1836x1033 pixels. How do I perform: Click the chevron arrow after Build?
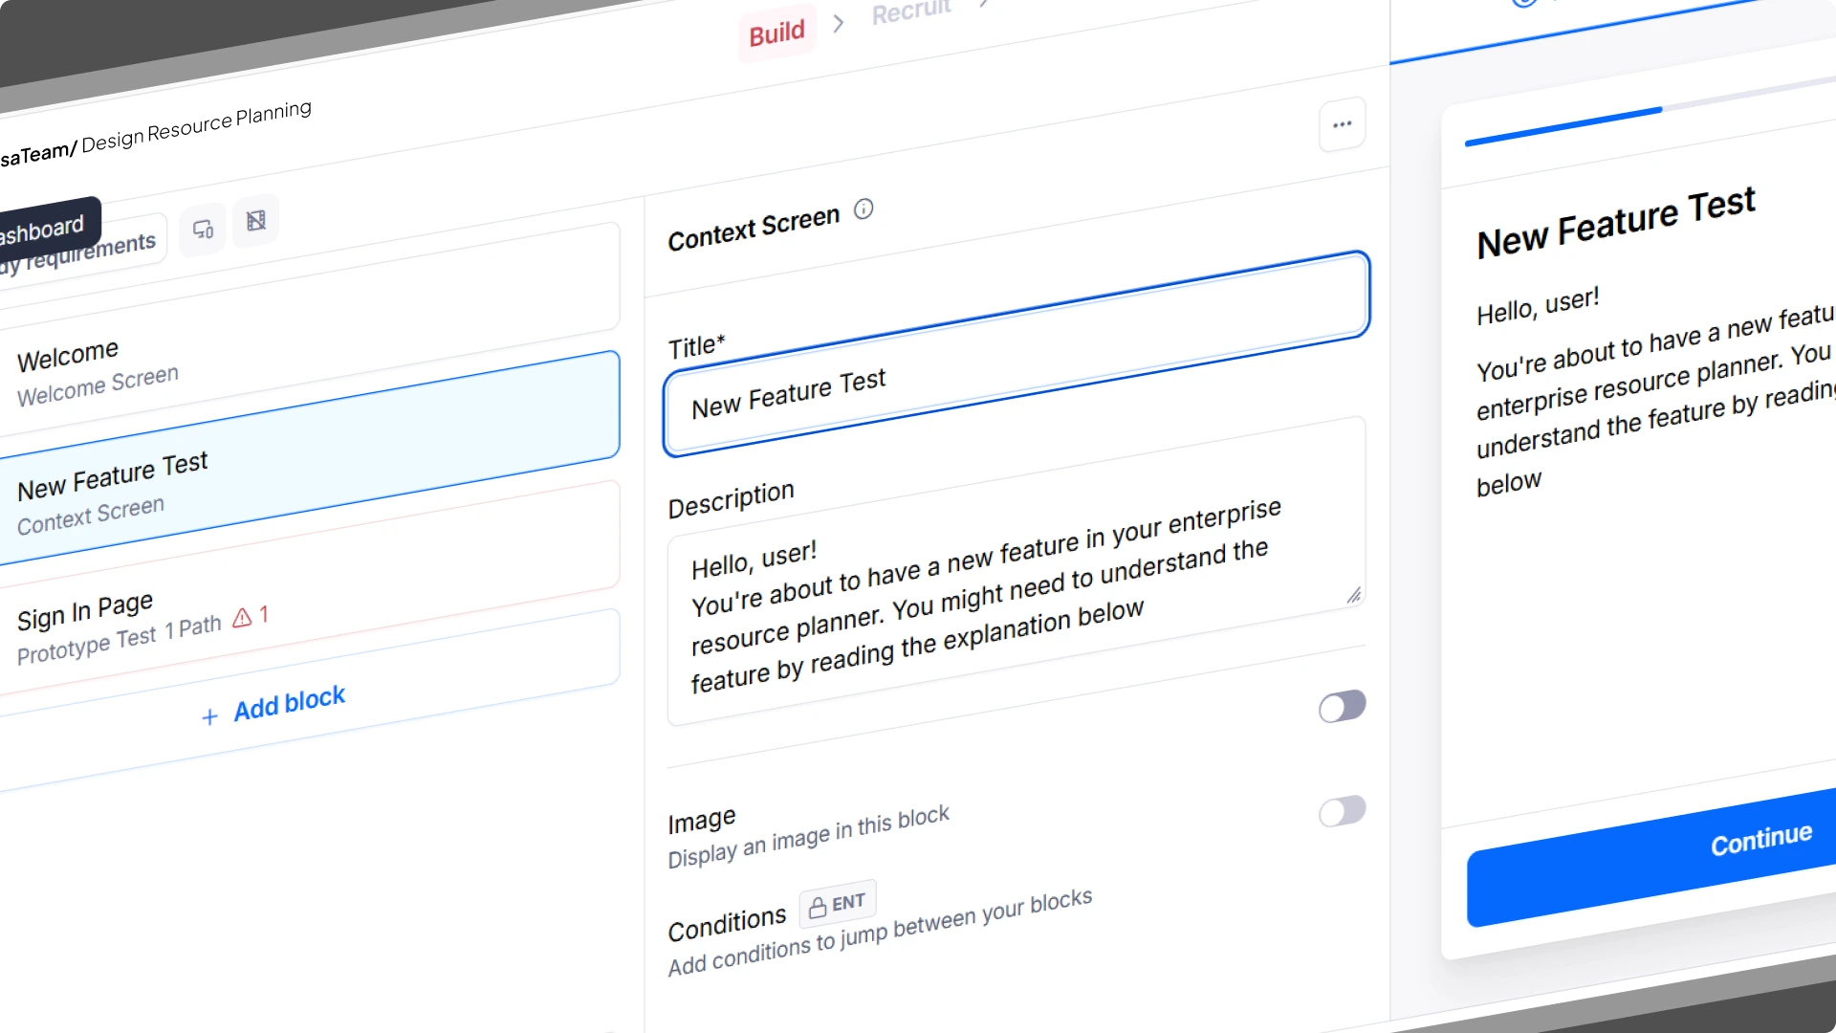coord(839,23)
